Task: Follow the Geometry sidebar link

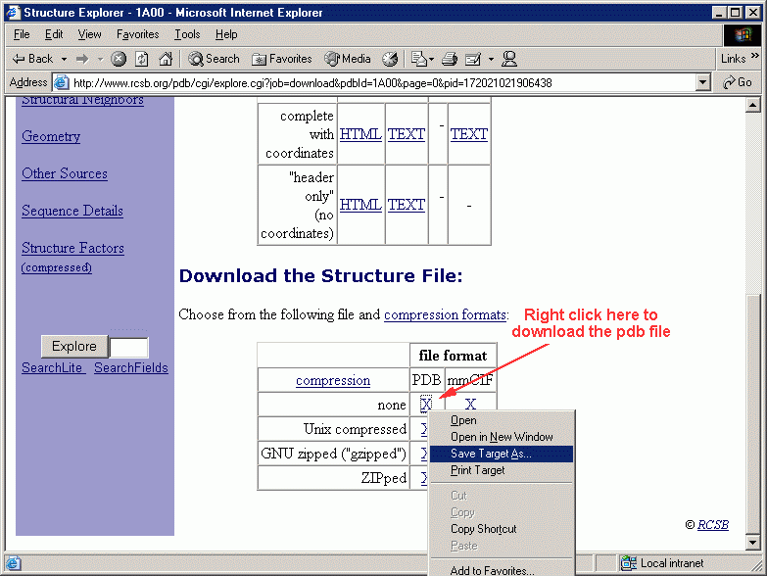Action: click(51, 136)
